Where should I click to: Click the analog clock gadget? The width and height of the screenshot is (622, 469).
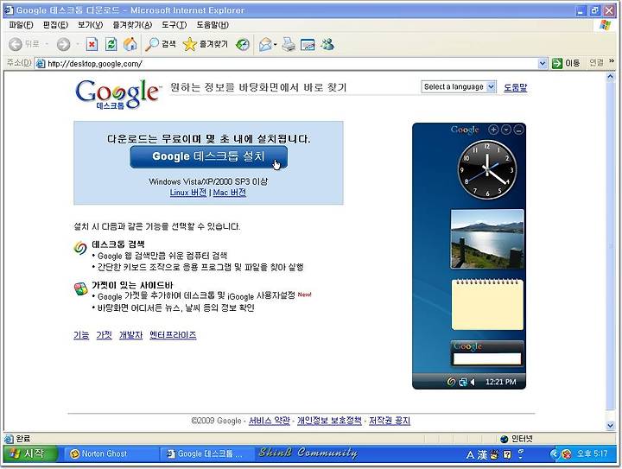point(487,169)
